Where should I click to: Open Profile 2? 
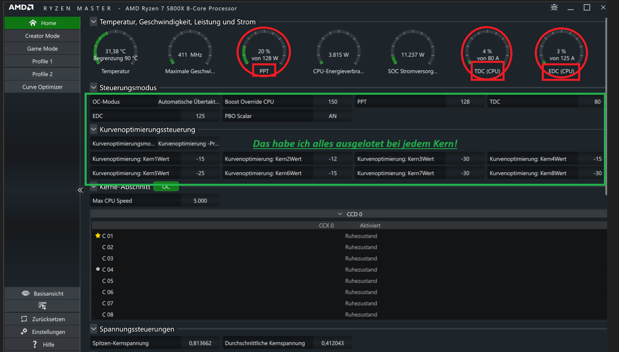(42, 74)
